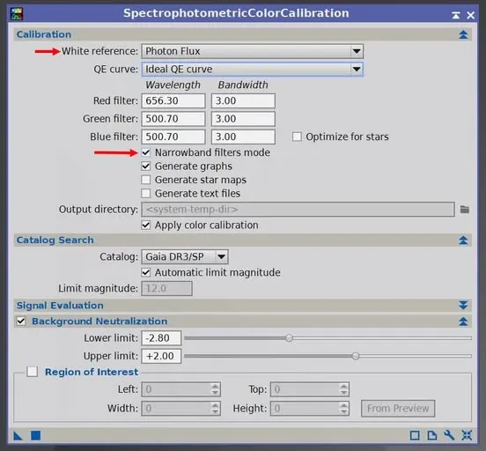Click the Reset icon at bottom right
486x451 pixels.
point(467,435)
